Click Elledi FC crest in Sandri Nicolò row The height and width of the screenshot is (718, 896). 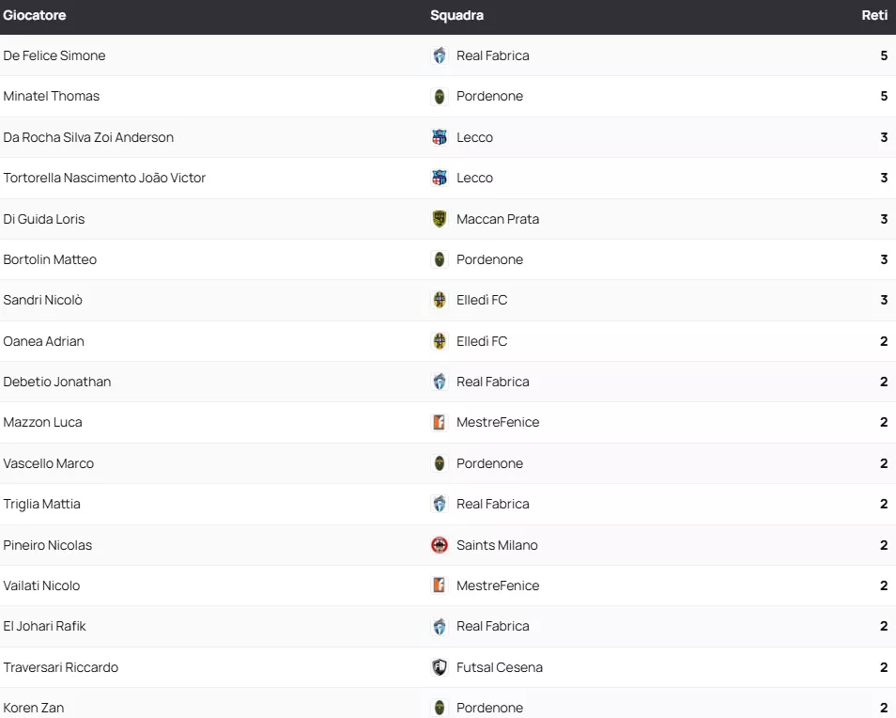tap(439, 300)
